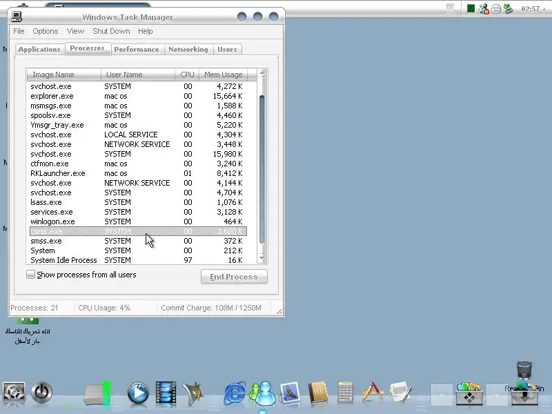
Task: Sort by CPU column header
Action: [x=187, y=75]
